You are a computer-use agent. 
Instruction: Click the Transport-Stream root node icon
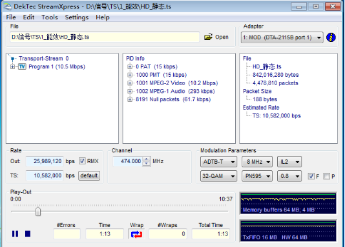pyautogui.click(x=12, y=59)
